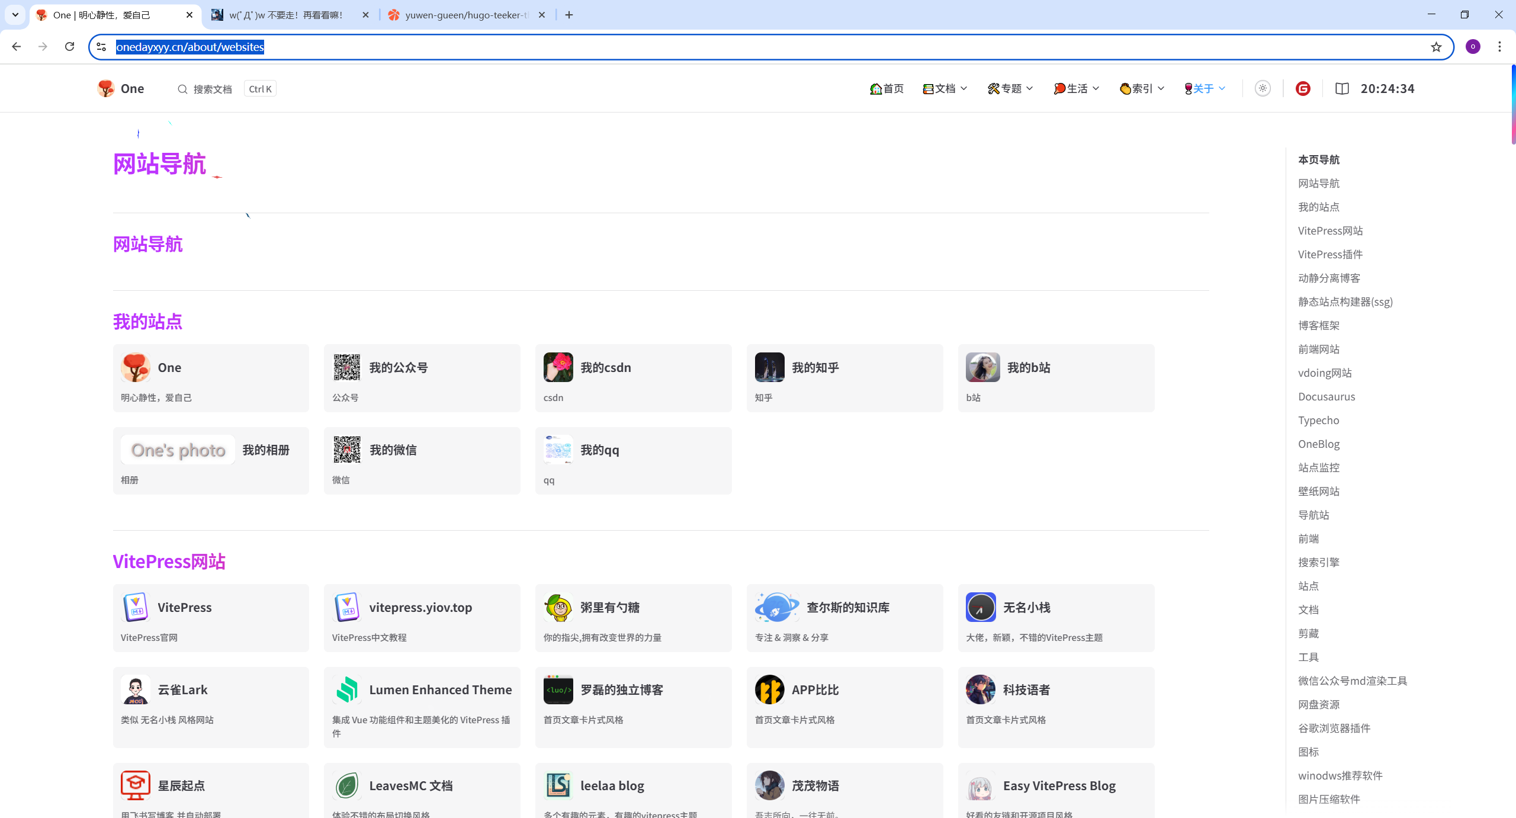Viewport: 1516px width, 818px height.
Task: Click the page vertical scrollbar thumb
Action: coord(1512,104)
